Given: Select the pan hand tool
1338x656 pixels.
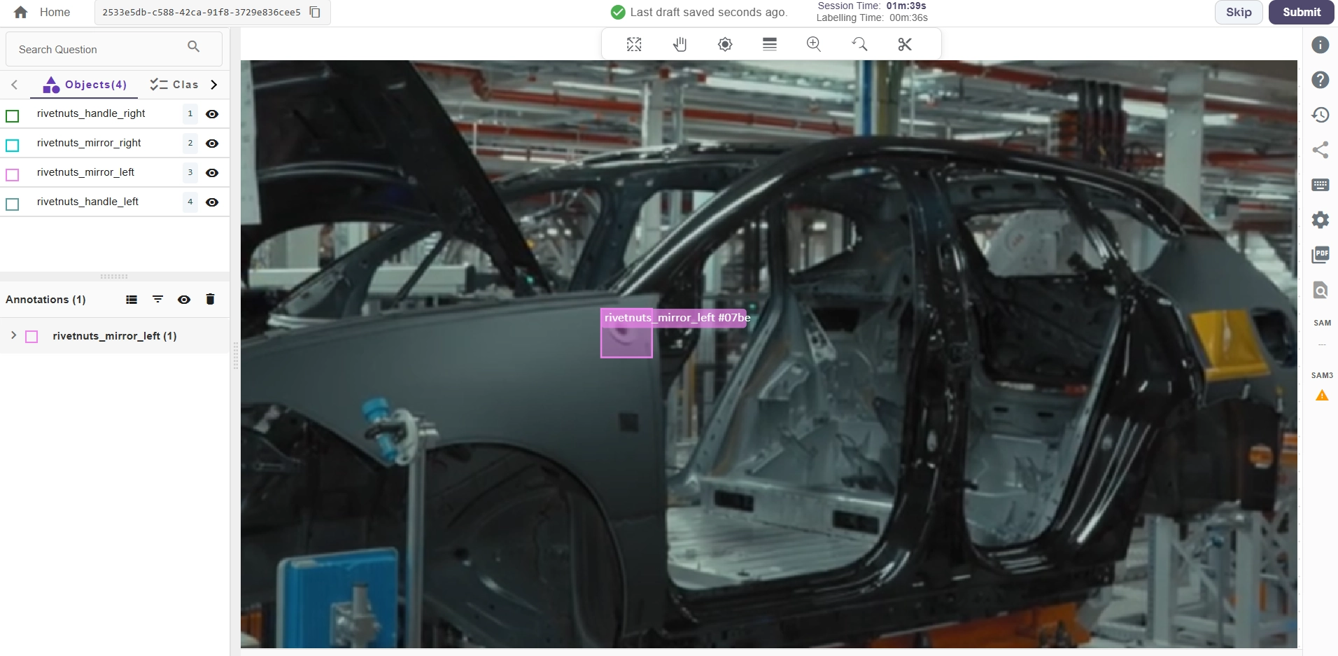Looking at the screenshot, I should (x=680, y=44).
